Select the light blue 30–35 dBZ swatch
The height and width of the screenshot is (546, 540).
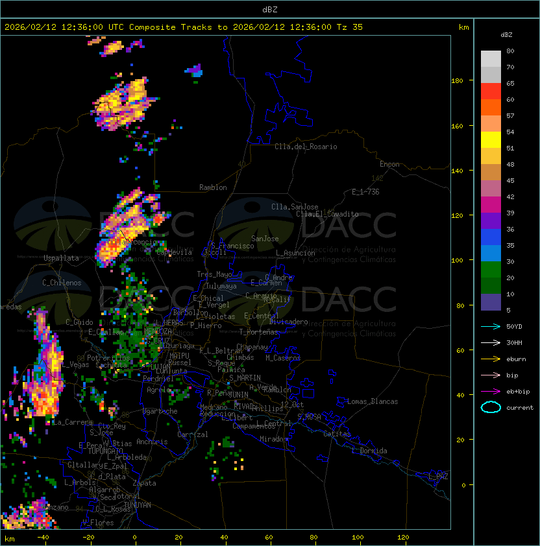click(491, 254)
